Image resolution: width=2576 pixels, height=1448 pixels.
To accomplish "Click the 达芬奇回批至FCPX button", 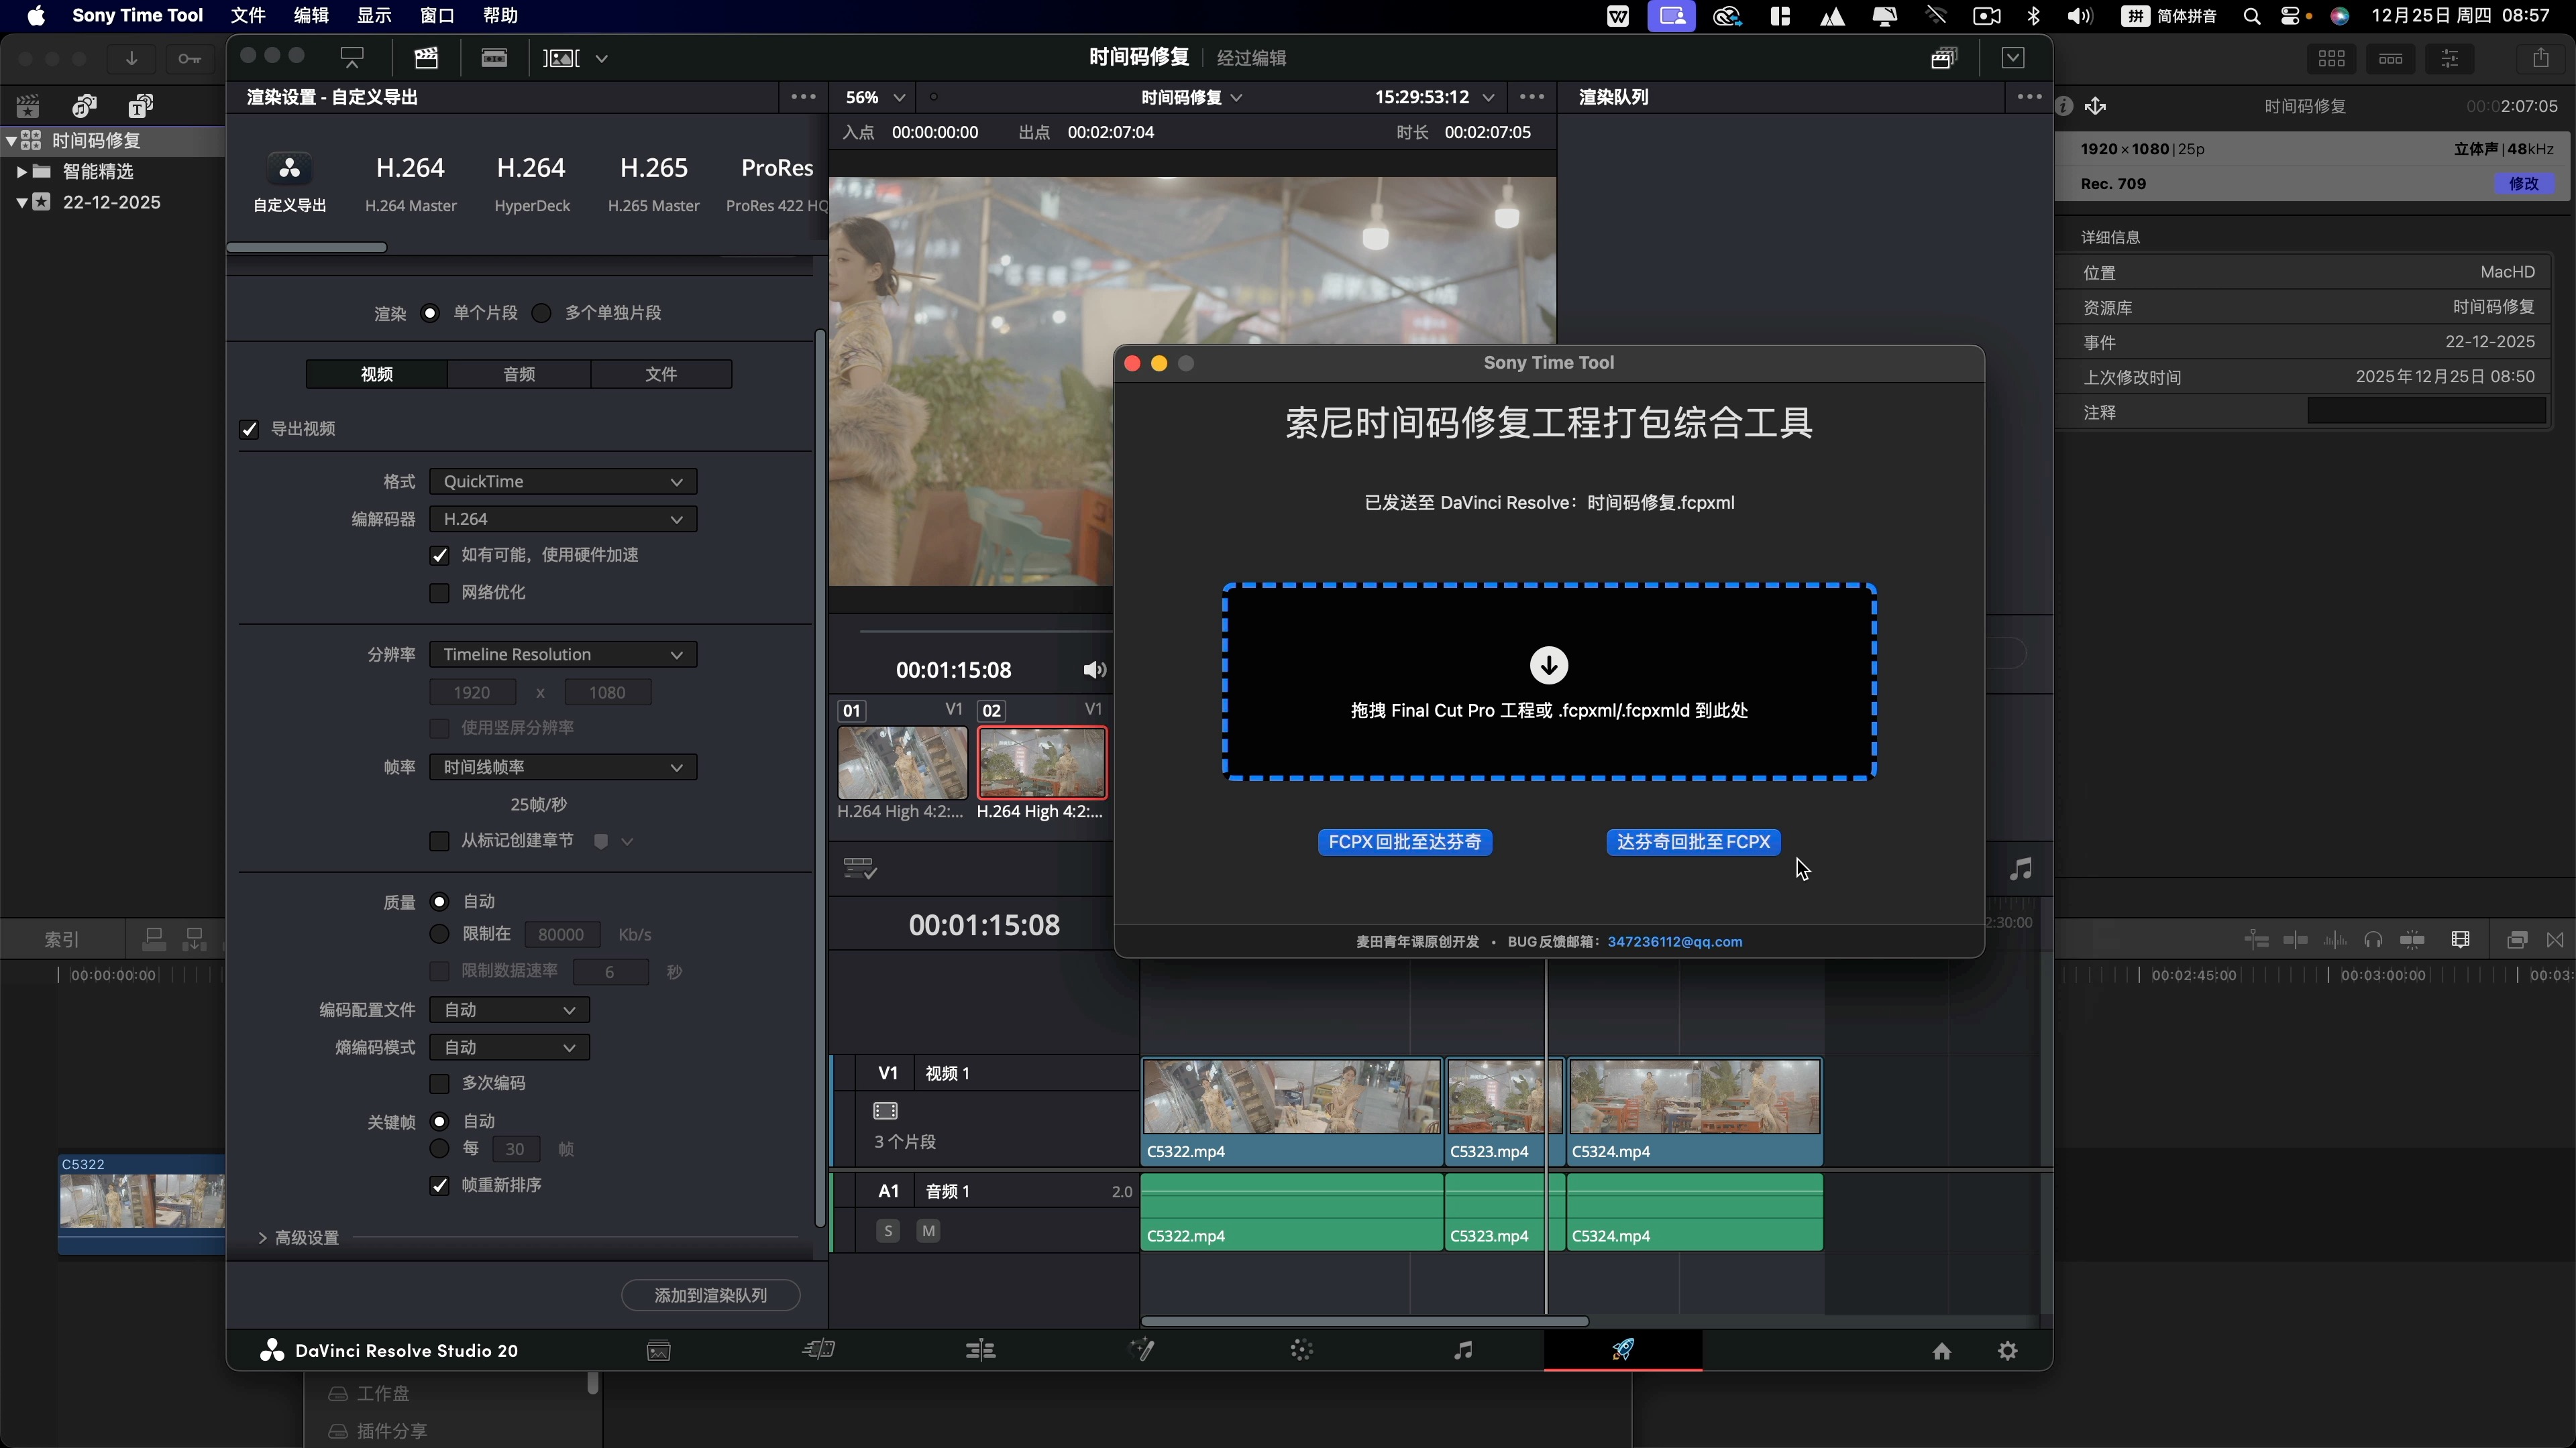I will [x=1693, y=843].
